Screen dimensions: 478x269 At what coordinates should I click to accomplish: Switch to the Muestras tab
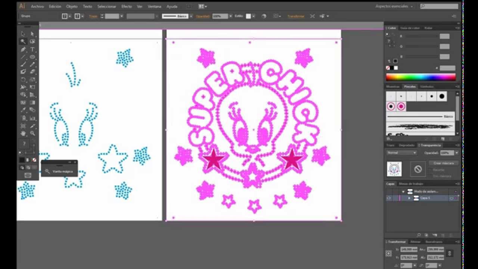(393, 86)
